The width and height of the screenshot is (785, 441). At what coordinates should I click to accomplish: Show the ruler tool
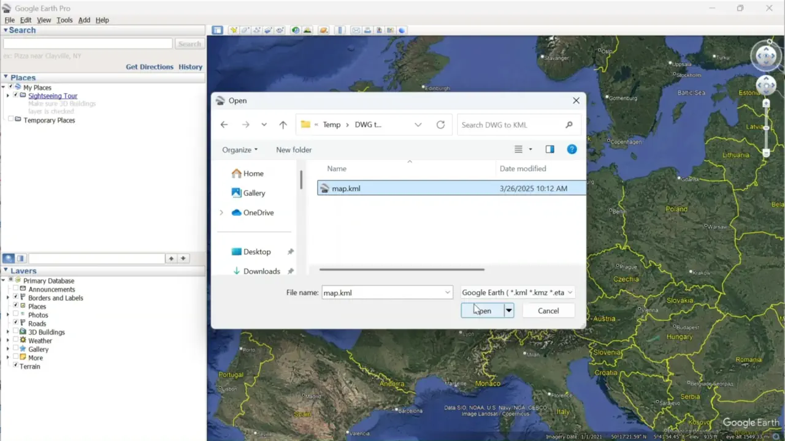point(340,30)
